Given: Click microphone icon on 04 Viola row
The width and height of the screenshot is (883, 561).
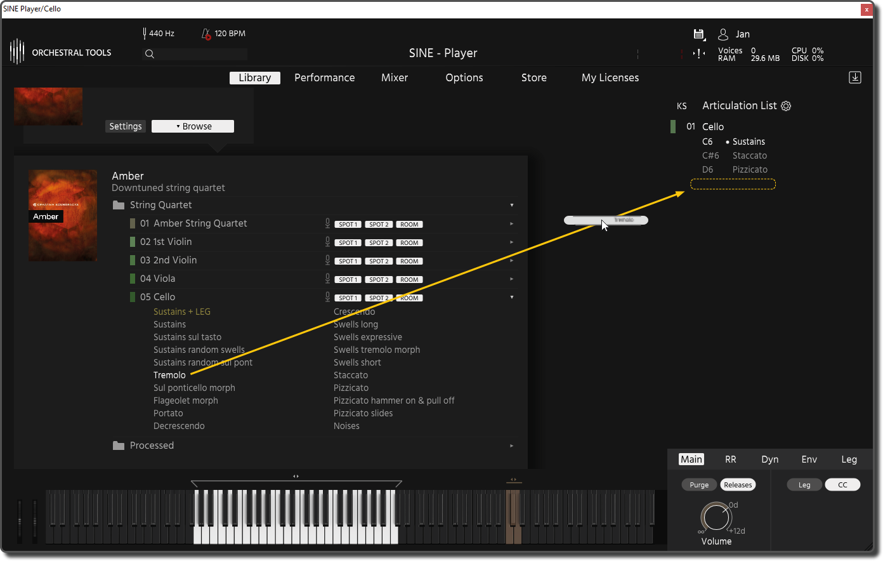Looking at the screenshot, I should 327,279.
